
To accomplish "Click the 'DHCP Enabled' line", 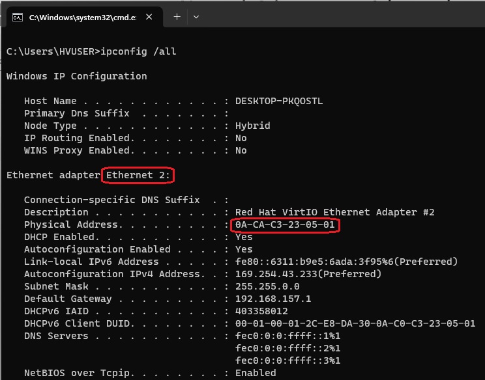I will tap(138, 237).
